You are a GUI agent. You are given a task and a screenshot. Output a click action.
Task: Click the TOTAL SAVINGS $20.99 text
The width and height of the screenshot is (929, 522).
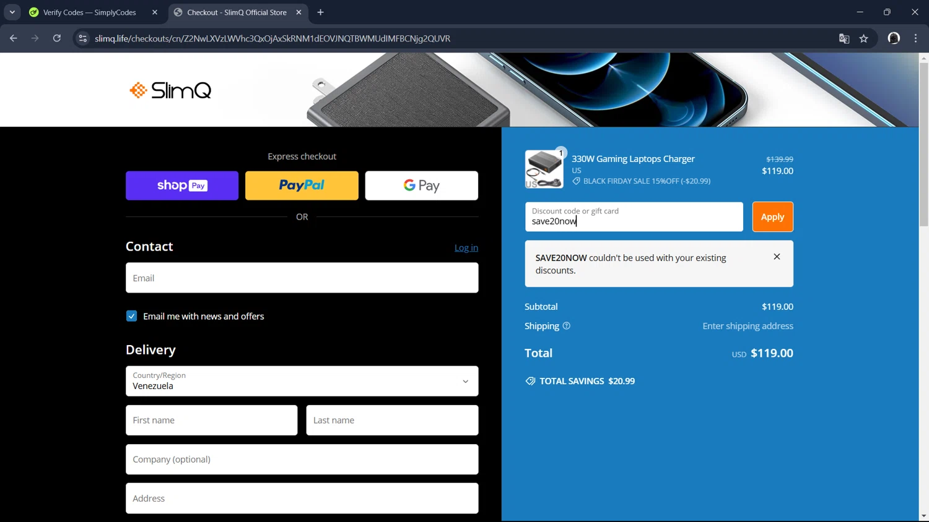(x=587, y=381)
